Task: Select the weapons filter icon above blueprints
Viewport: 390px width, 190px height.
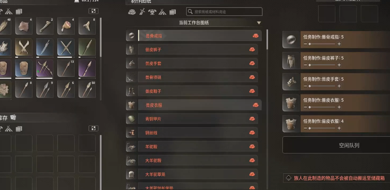Action: pyautogui.click(x=142, y=12)
